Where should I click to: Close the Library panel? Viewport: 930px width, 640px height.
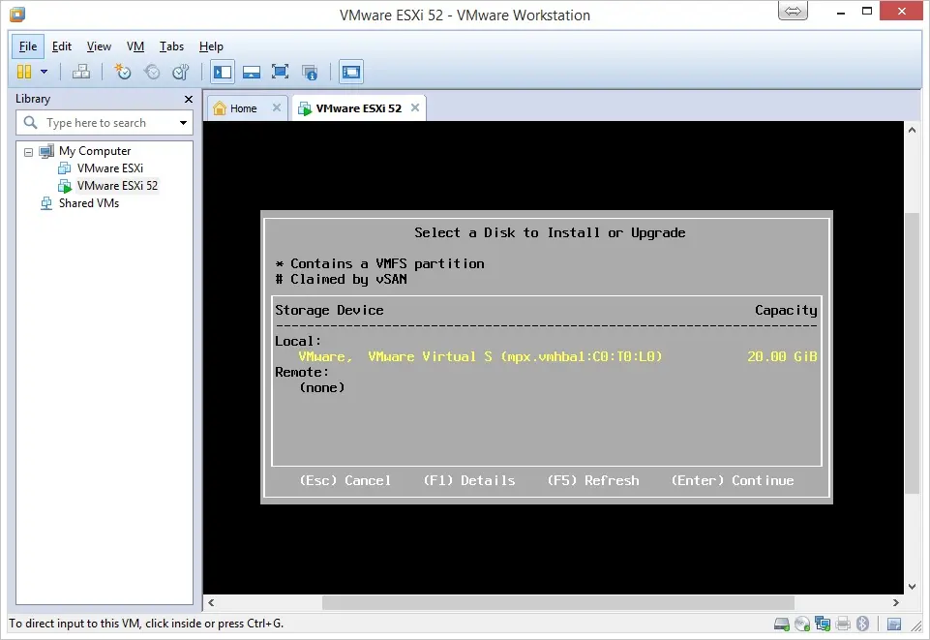coord(189,99)
